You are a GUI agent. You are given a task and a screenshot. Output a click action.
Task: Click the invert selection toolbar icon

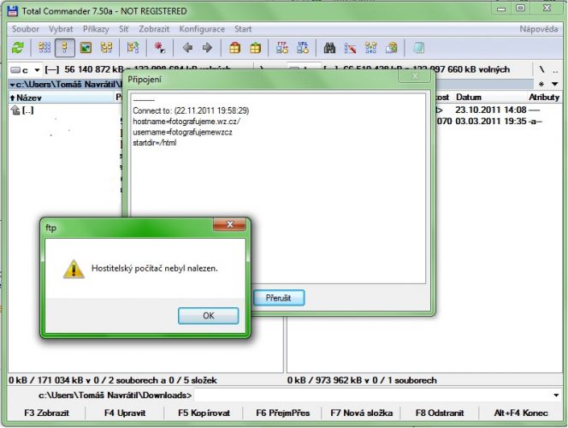coord(133,47)
